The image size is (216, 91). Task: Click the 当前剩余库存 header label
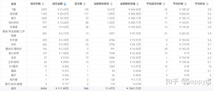point(101,4)
